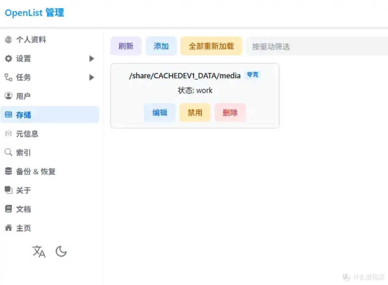
Task: Click the 任务 tasks icon
Action: point(8,78)
